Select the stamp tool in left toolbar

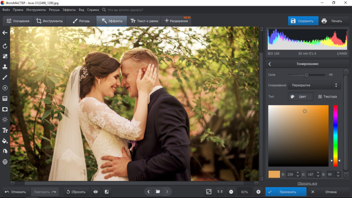(5, 67)
